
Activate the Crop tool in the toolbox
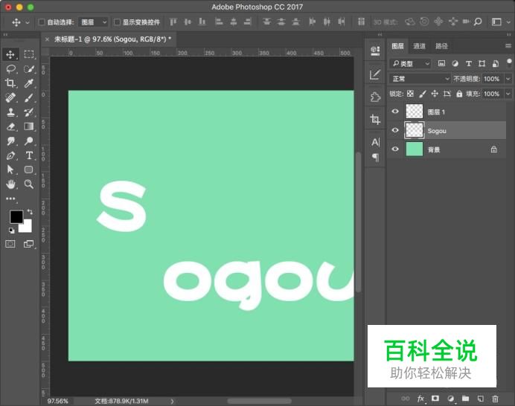(x=10, y=83)
